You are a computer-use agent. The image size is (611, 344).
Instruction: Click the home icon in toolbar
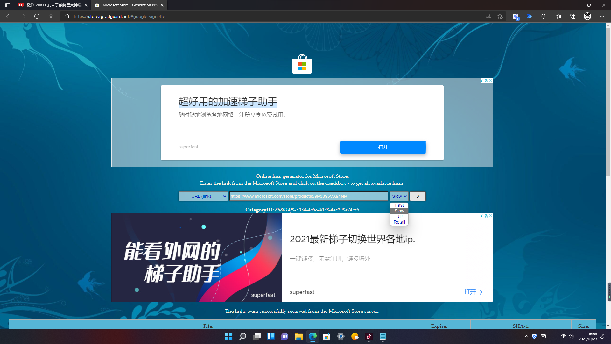click(51, 16)
